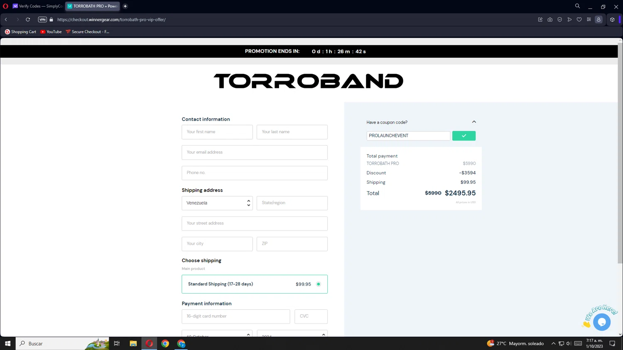The height and width of the screenshot is (350, 623).
Task: Click the Your email address field
Action: (255, 152)
